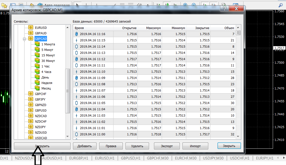286x165 pixels.
Task: Open the EURJPY,H1 chart tab
Action: tap(265, 158)
